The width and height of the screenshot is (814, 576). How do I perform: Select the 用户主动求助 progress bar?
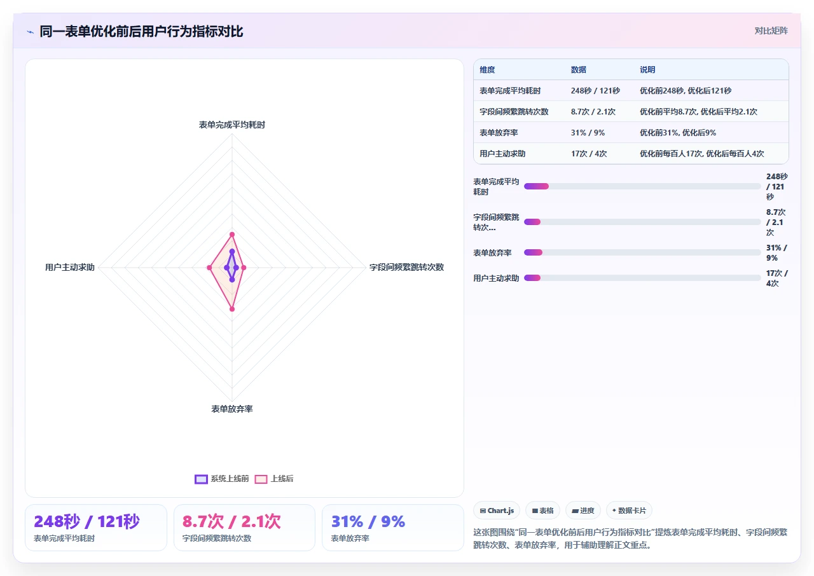[642, 278]
